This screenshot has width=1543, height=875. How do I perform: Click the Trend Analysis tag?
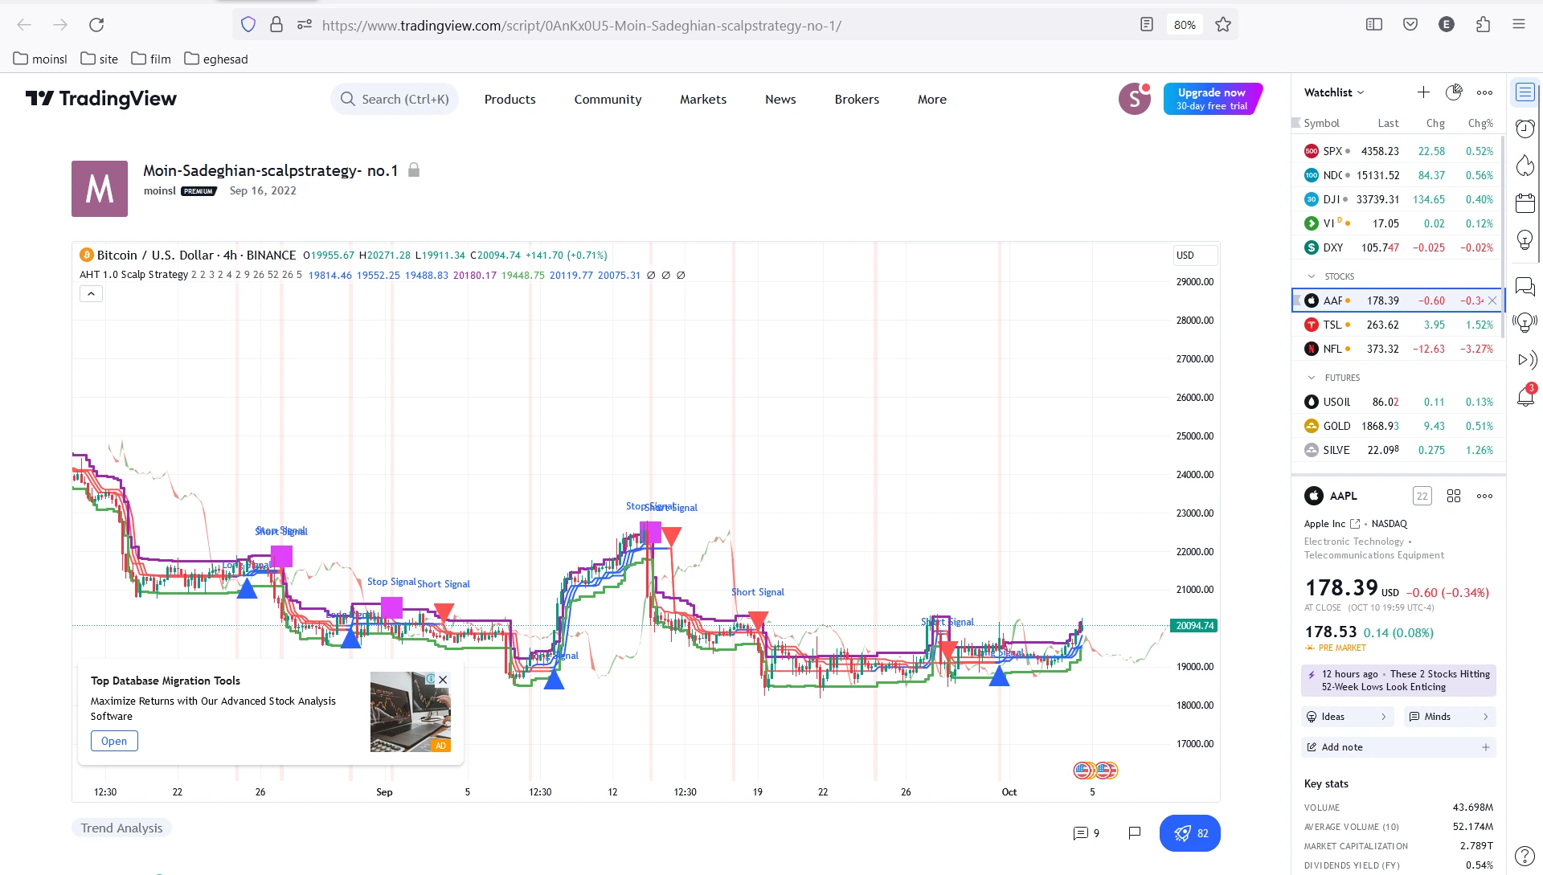pyautogui.click(x=121, y=828)
